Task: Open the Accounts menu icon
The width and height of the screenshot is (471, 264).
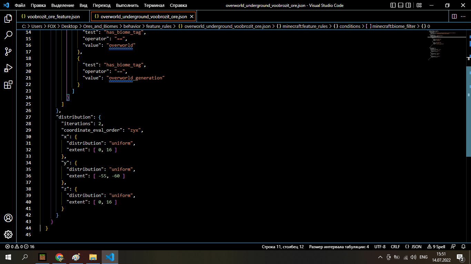Action: pyautogui.click(x=8, y=218)
